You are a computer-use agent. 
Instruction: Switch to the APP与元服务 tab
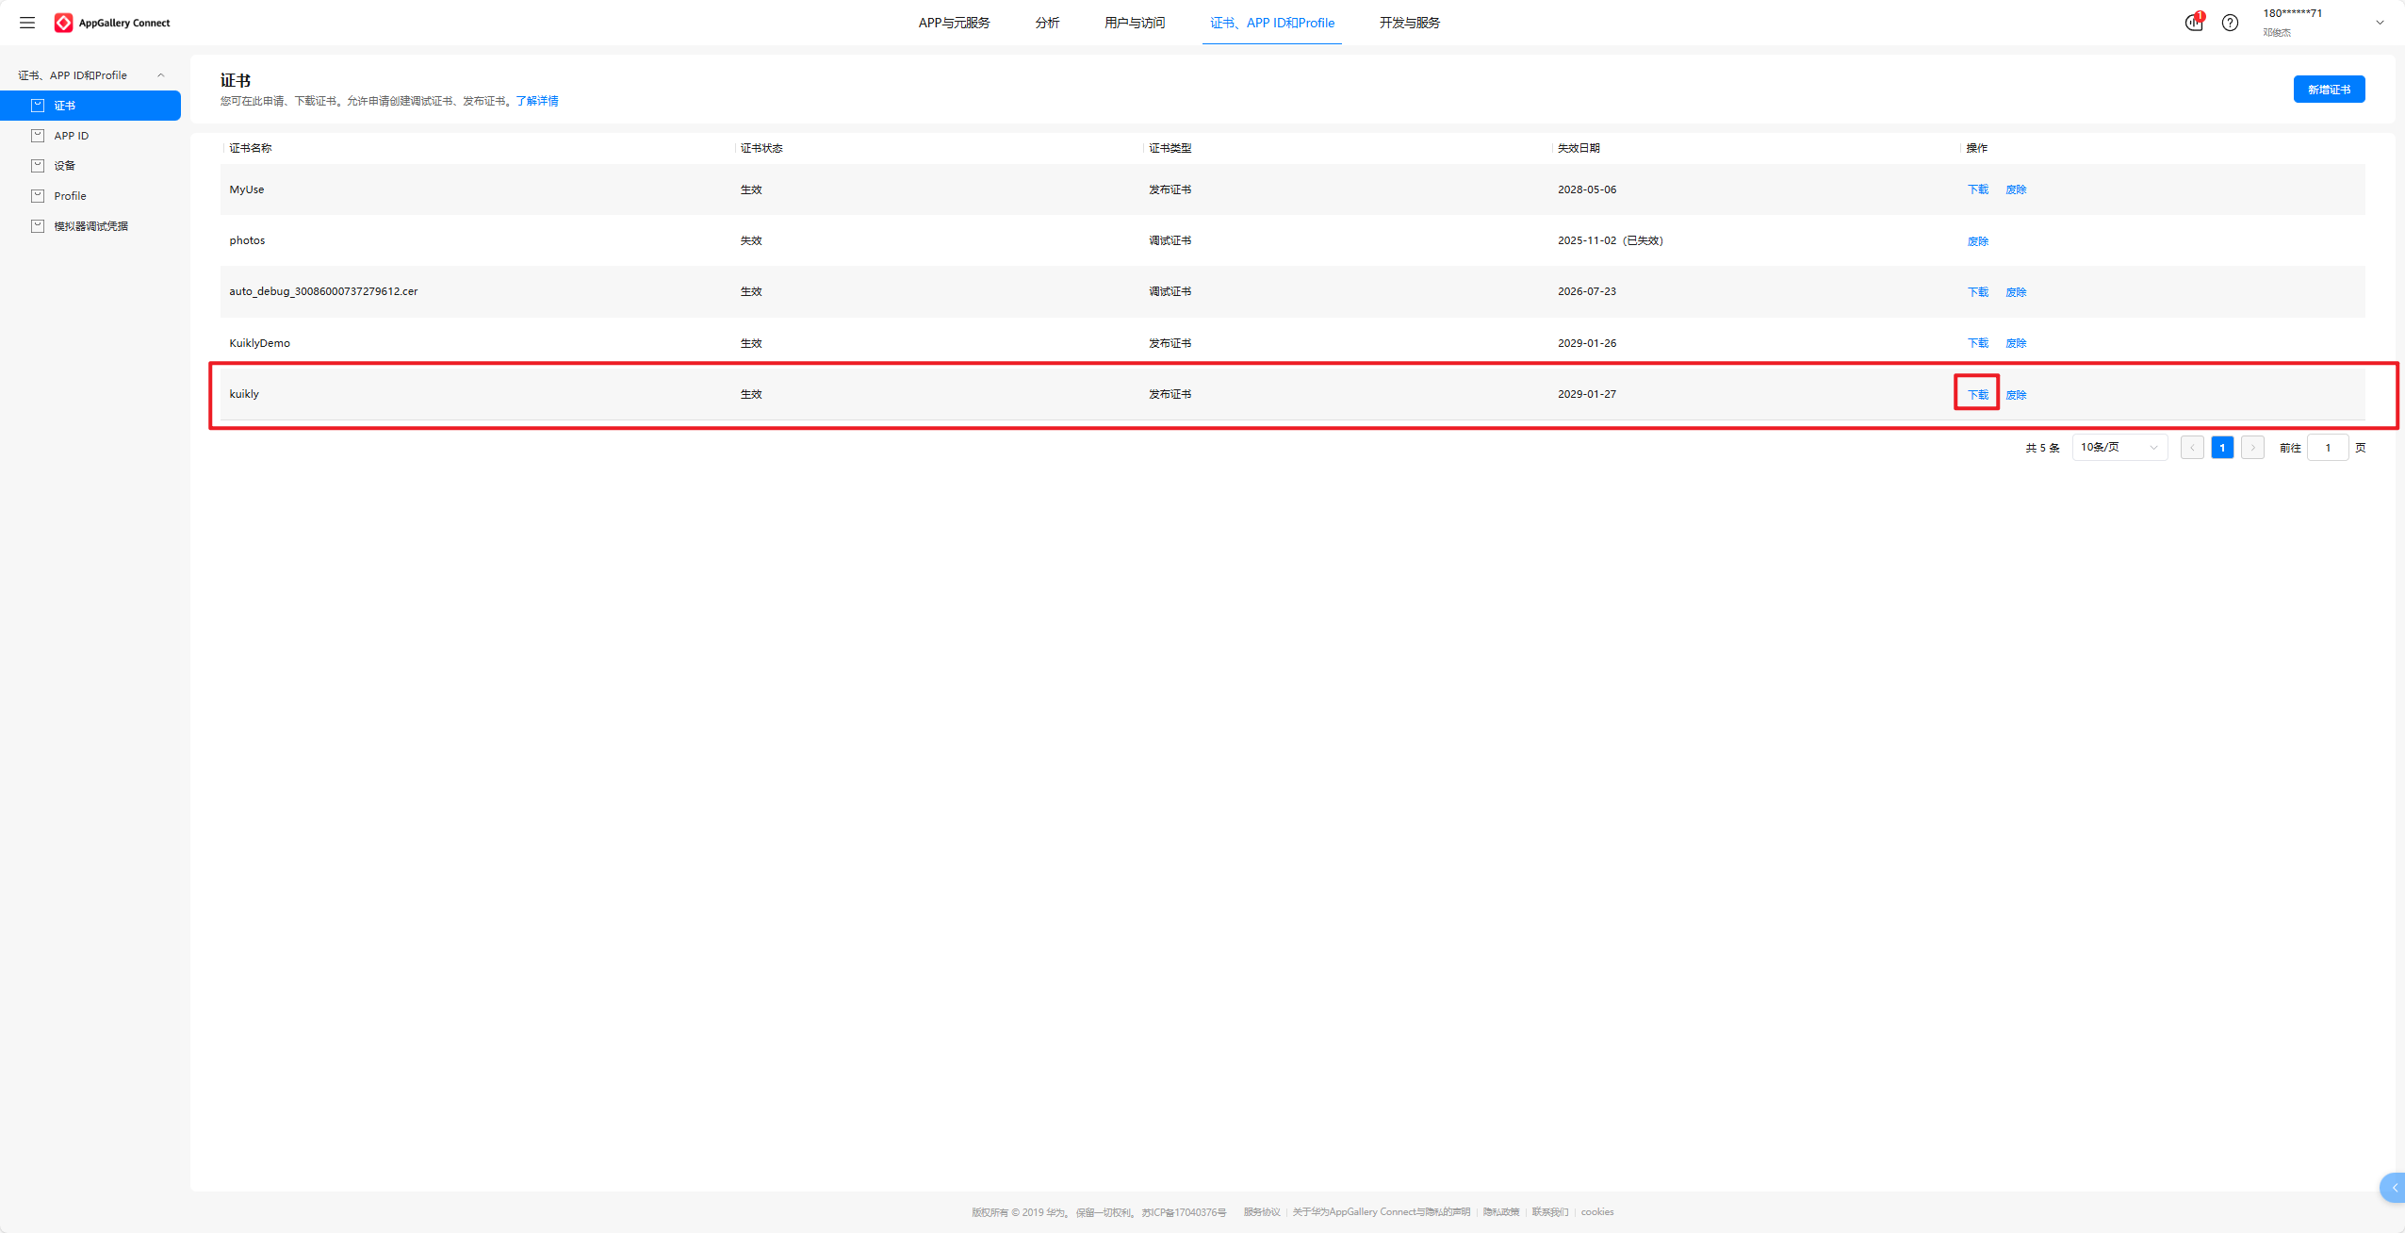954,23
